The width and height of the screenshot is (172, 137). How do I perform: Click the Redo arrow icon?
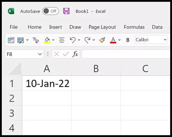(x=87, y=40)
